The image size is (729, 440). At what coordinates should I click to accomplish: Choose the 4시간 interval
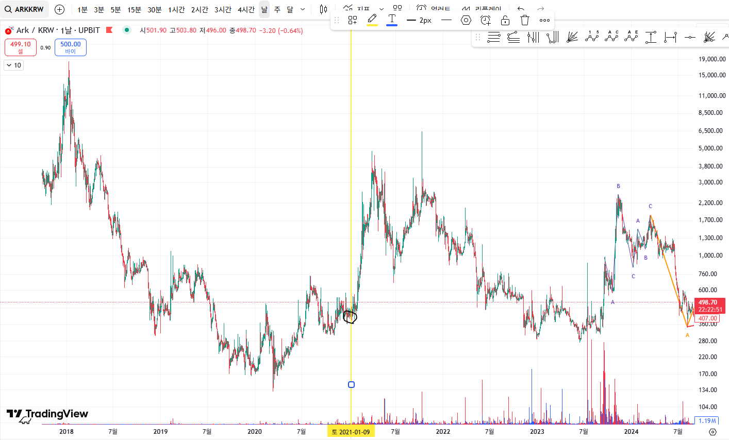click(x=246, y=9)
